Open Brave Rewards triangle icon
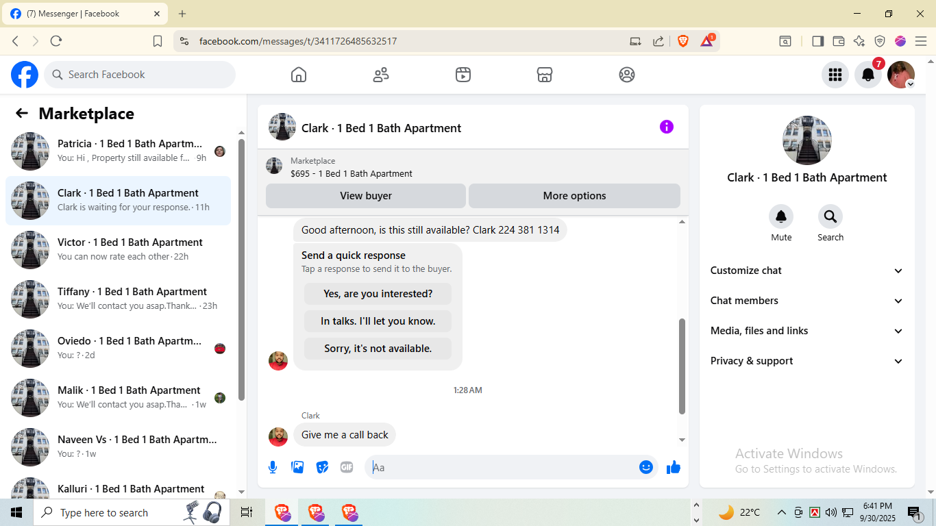Image resolution: width=936 pixels, height=526 pixels. pyautogui.click(x=706, y=41)
